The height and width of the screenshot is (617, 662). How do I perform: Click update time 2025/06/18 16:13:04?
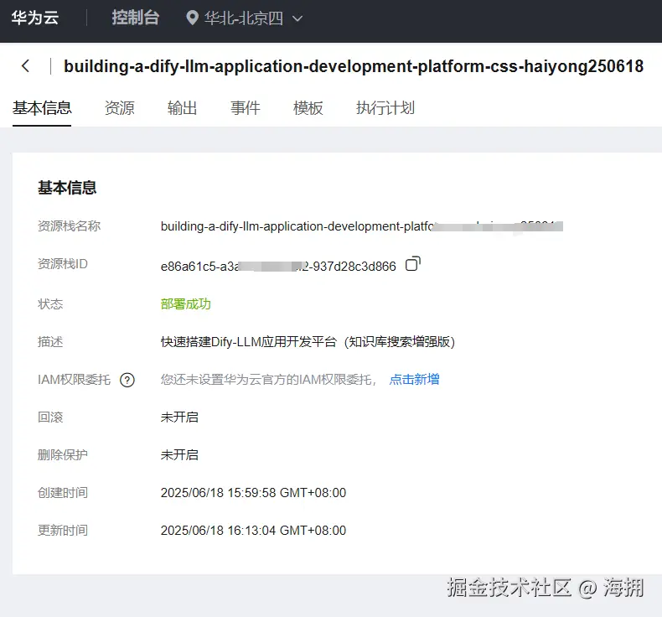253,531
